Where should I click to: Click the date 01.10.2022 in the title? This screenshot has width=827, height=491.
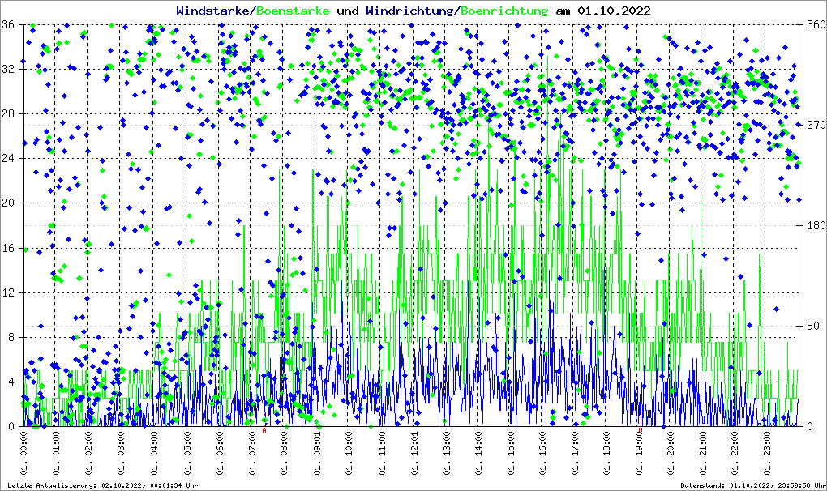tap(614, 11)
